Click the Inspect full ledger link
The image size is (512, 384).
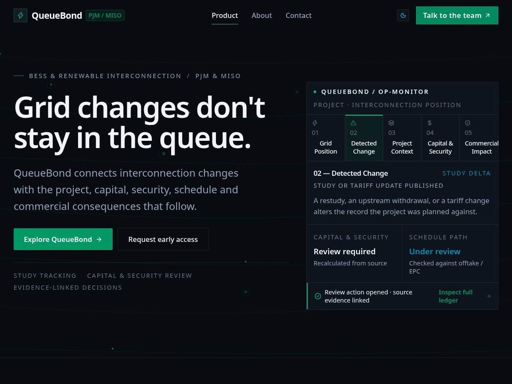tap(465, 296)
